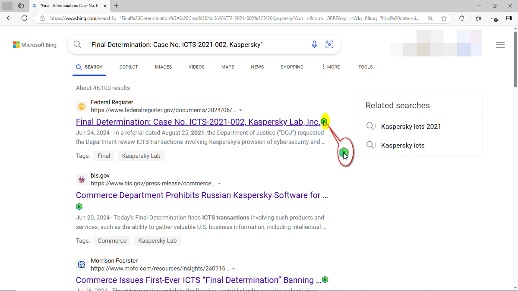
Task: Add this page to favorites star
Action: pos(444,19)
